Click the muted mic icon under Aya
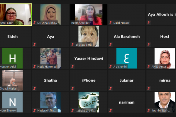Image resolution: width=176 pixels, height=117 pixels. click(35, 45)
